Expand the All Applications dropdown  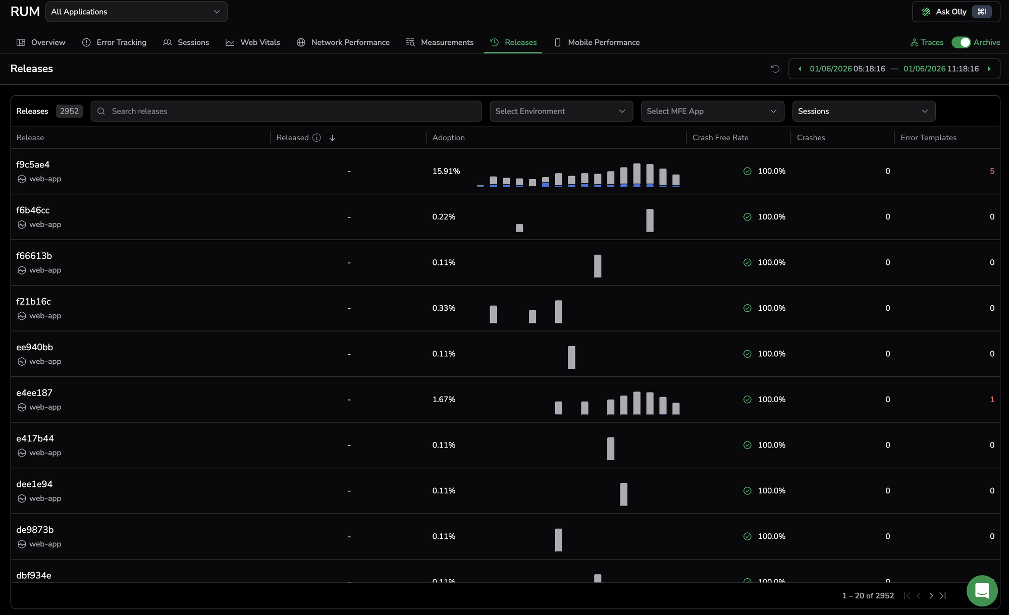[136, 12]
